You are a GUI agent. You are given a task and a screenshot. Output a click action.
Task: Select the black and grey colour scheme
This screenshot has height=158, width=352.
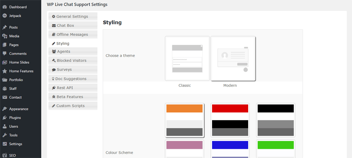276,120
